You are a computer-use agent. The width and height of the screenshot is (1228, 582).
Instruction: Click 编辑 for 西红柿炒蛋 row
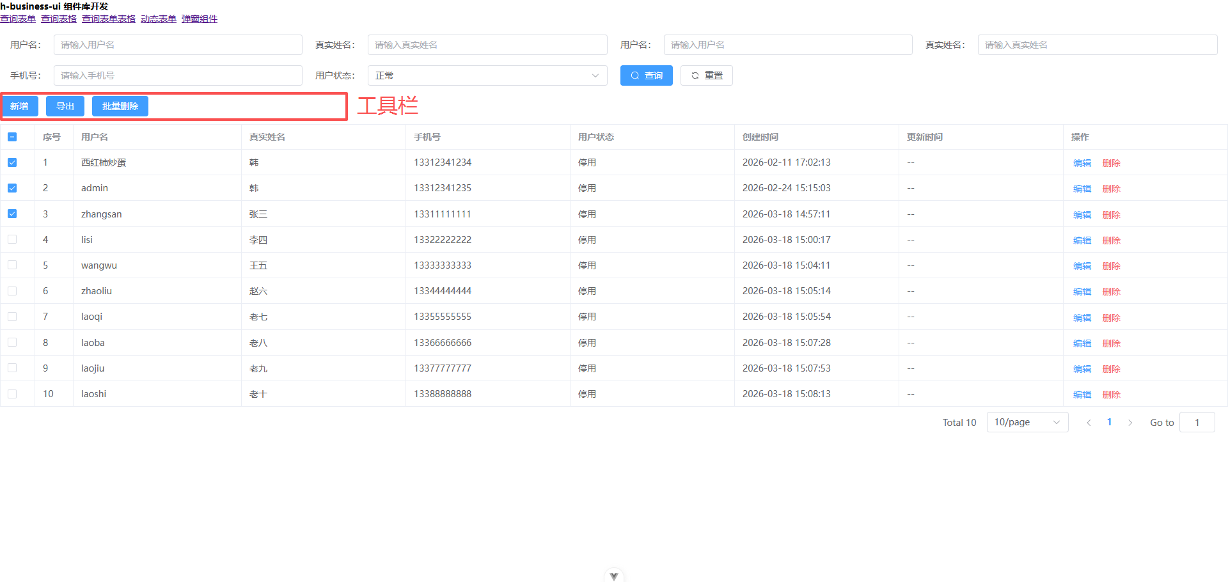click(x=1082, y=163)
